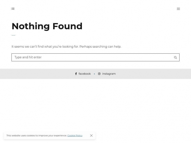Click the gray footer bar right of instagram
The width and height of the screenshot is (191, 143).
point(153,74)
